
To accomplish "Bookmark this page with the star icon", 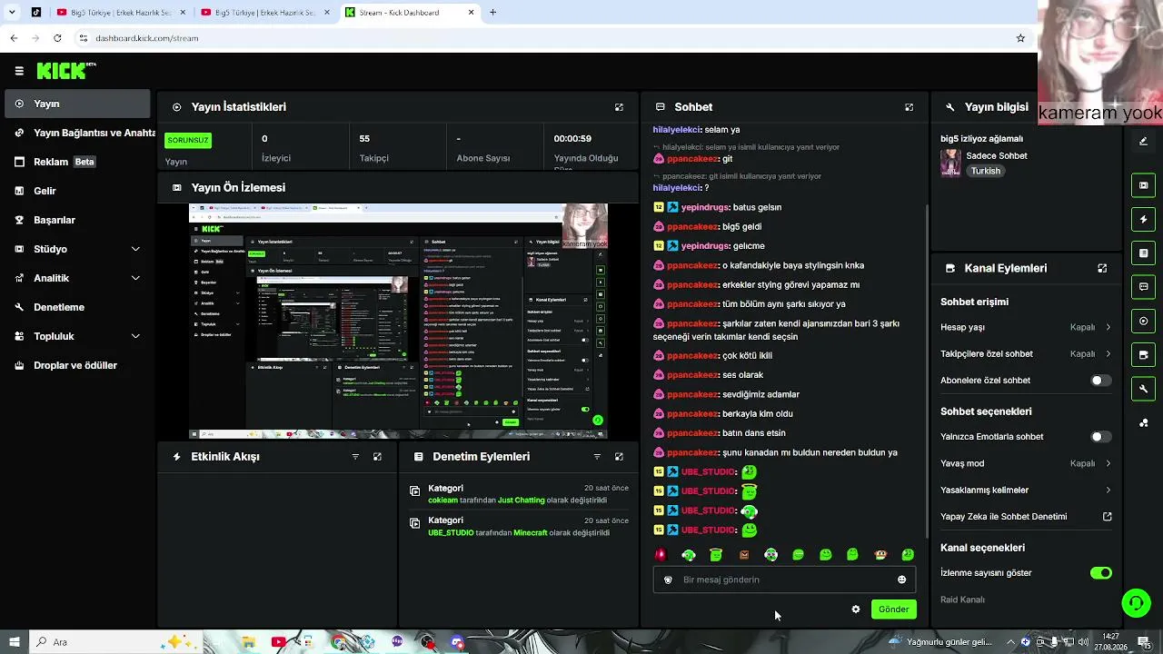I will (1020, 38).
